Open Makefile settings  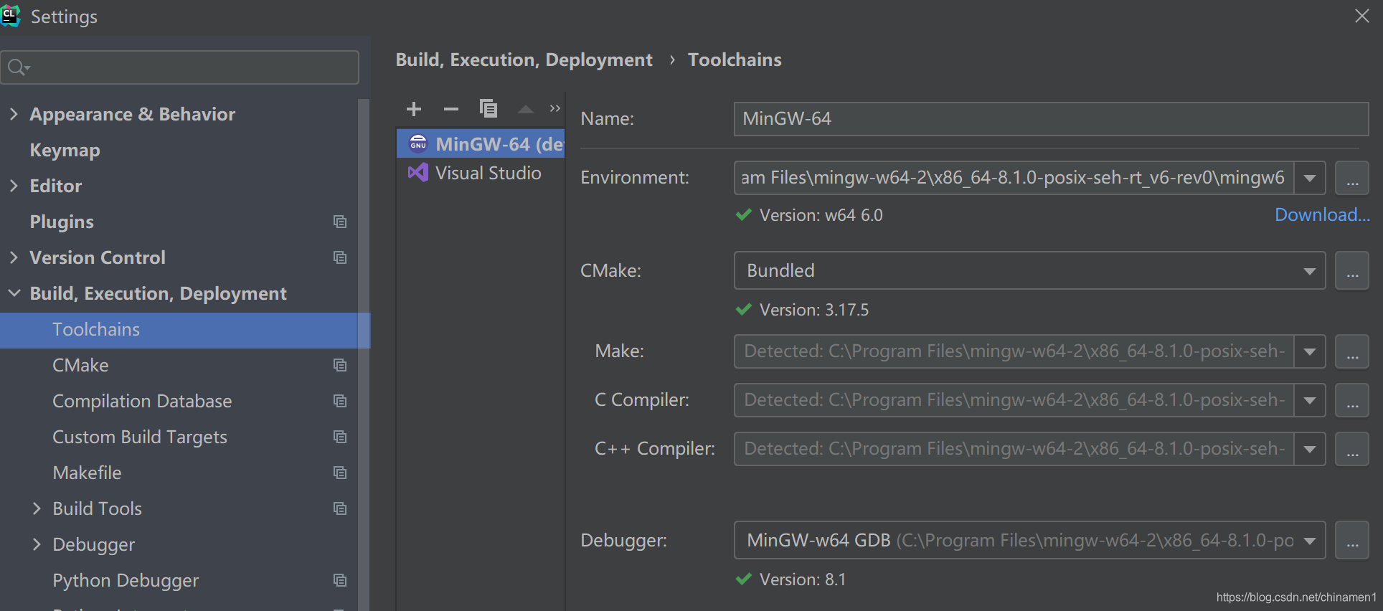[87, 473]
